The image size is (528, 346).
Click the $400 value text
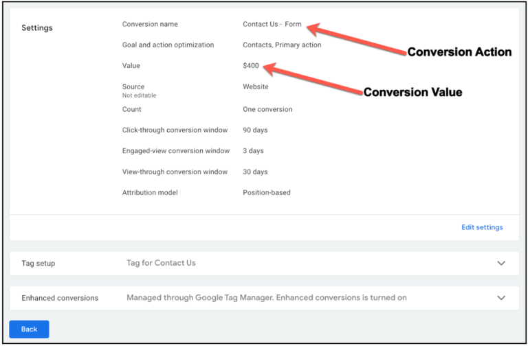click(251, 66)
